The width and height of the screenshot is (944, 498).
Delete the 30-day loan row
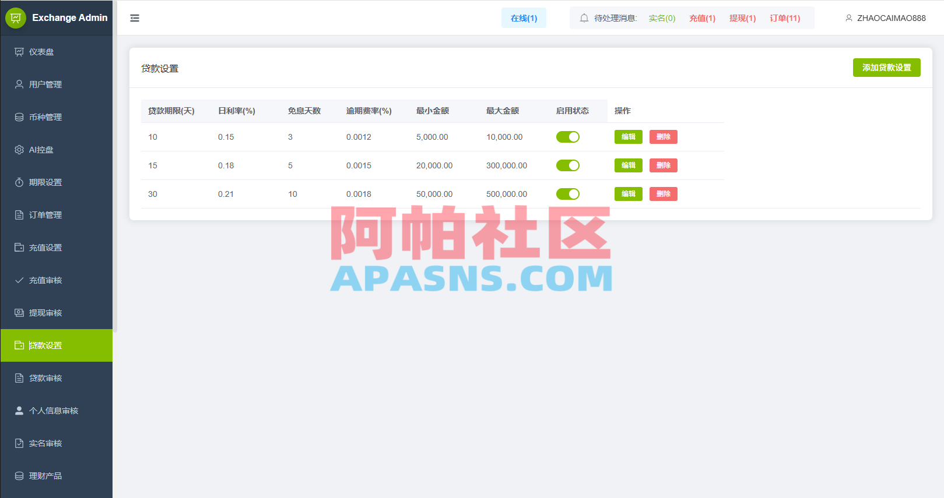(x=664, y=194)
